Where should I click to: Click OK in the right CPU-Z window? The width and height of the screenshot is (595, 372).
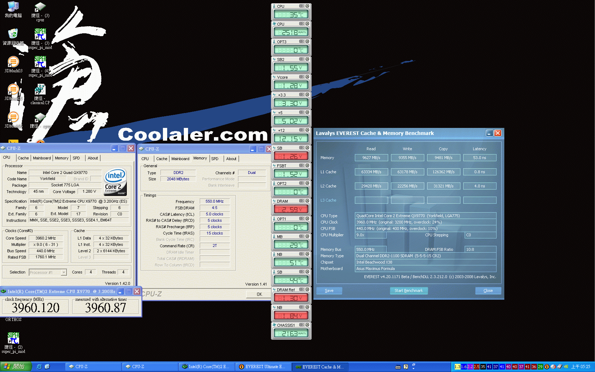click(x=259, y=294)
